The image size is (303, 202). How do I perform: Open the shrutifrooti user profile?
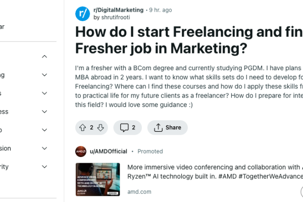pyautogui.click(x=116, y=17)
